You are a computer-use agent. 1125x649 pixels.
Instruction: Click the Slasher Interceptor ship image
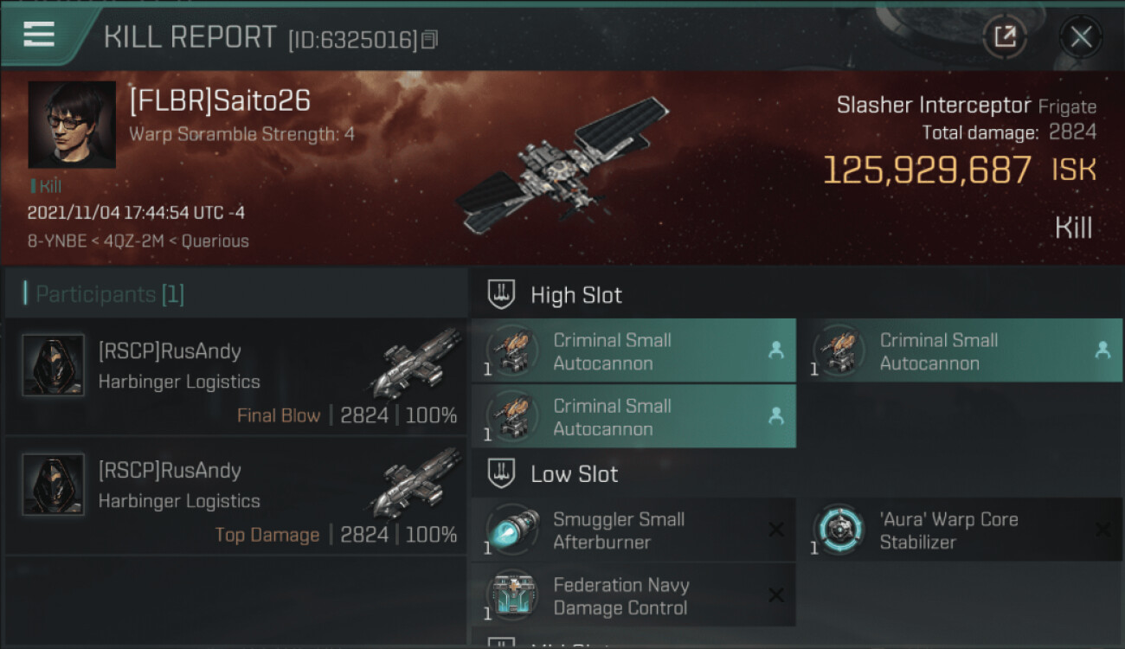tap(562, 166)
